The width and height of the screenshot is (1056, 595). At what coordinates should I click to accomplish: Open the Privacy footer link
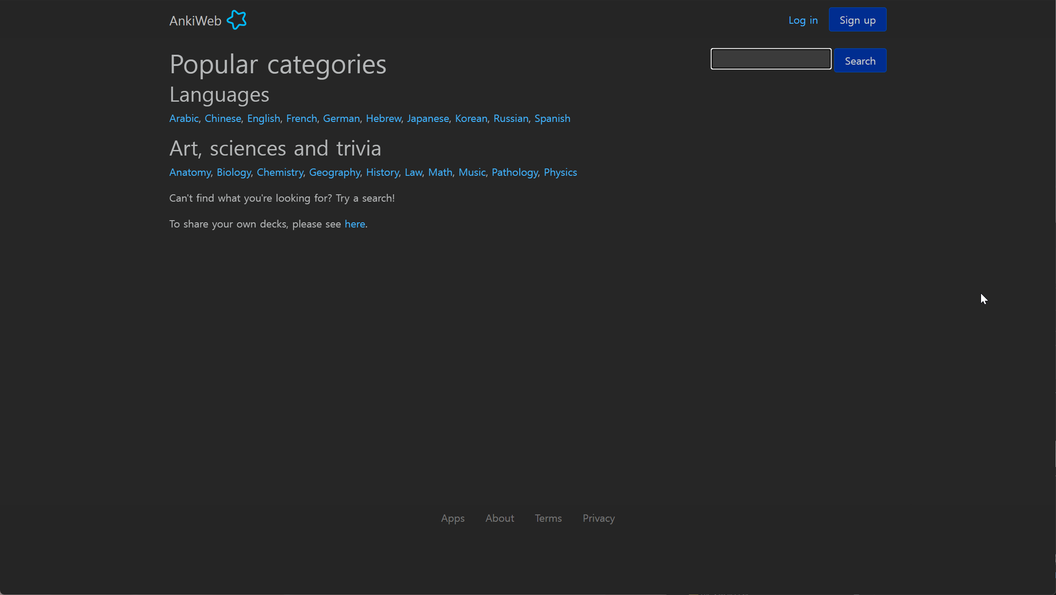pos(598,518)
